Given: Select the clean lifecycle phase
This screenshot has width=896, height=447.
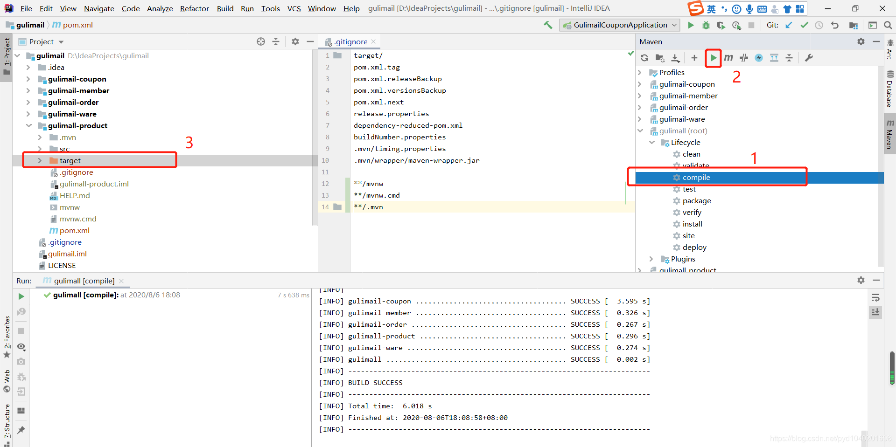Looking at the screenshot, I should [691, 154].
